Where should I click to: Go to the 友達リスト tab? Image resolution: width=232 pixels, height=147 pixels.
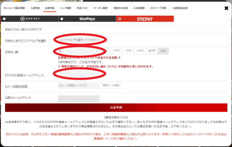click(x=82, y=8)
